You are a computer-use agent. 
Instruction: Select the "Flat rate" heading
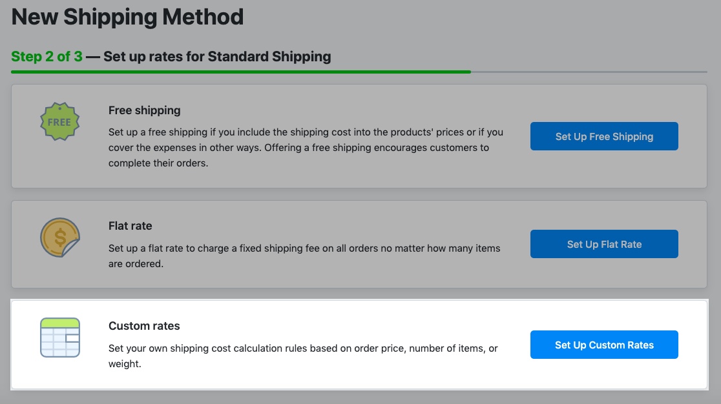[130, 226]
